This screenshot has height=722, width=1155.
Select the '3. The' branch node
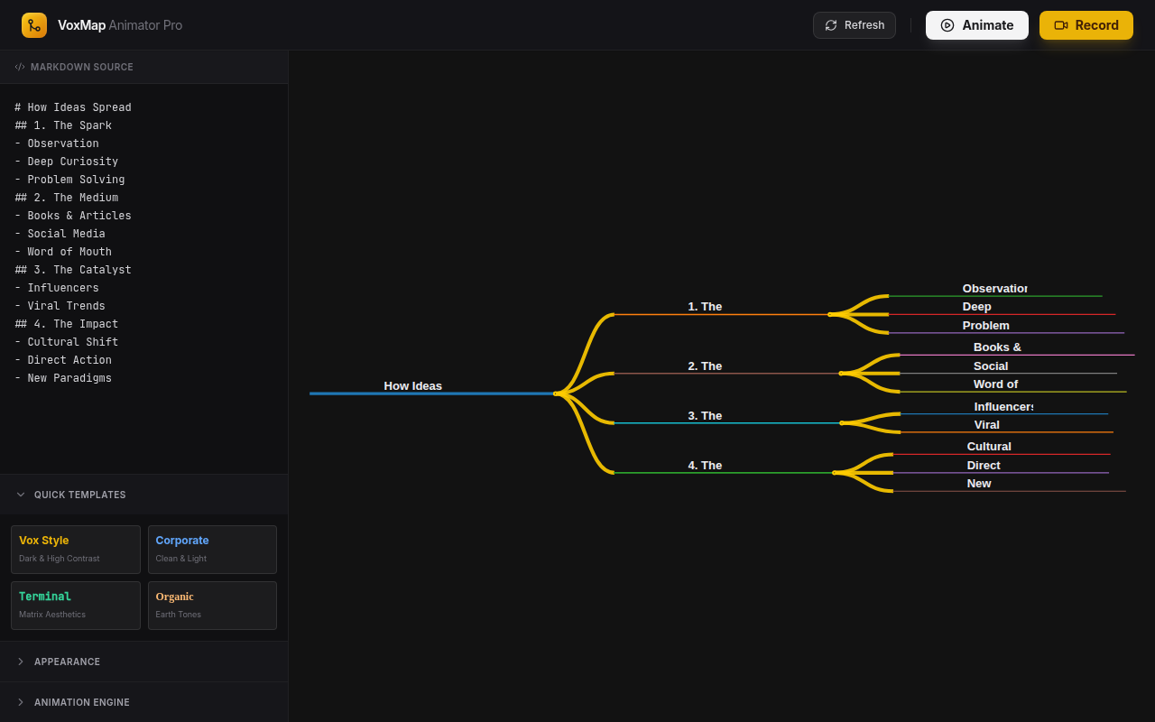pyautogui.click(x=705, y=416)
